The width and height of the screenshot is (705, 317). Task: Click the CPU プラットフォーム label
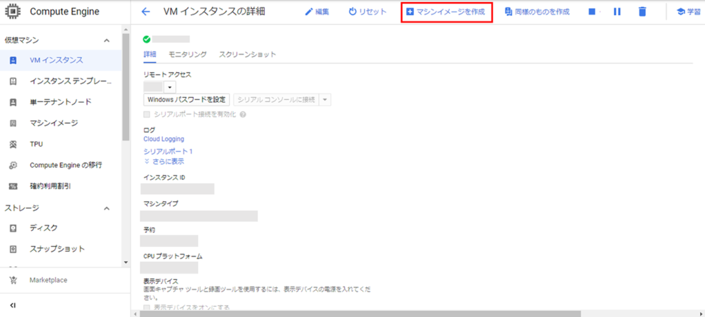click(173, 256)
